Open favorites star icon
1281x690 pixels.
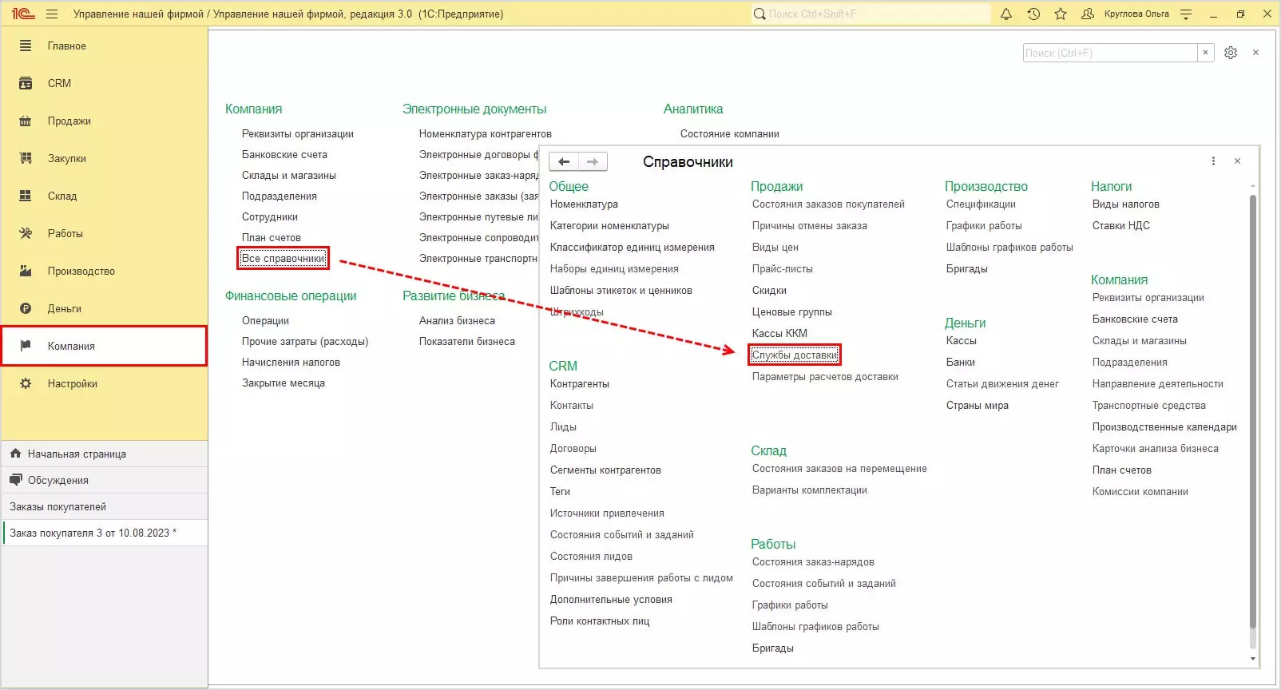[1061, 14]
